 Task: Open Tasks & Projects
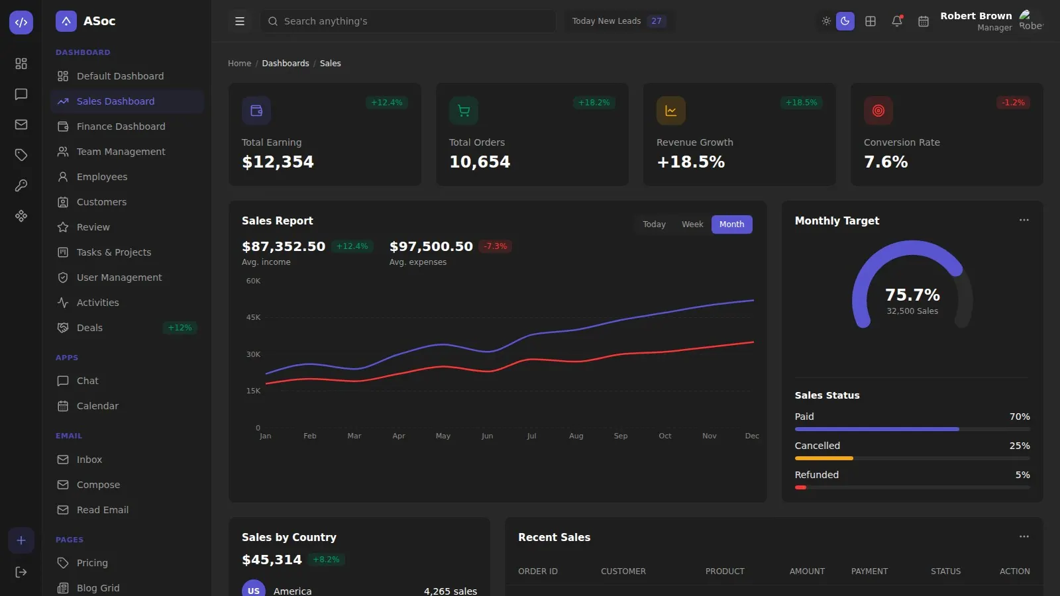coord(127,252)
